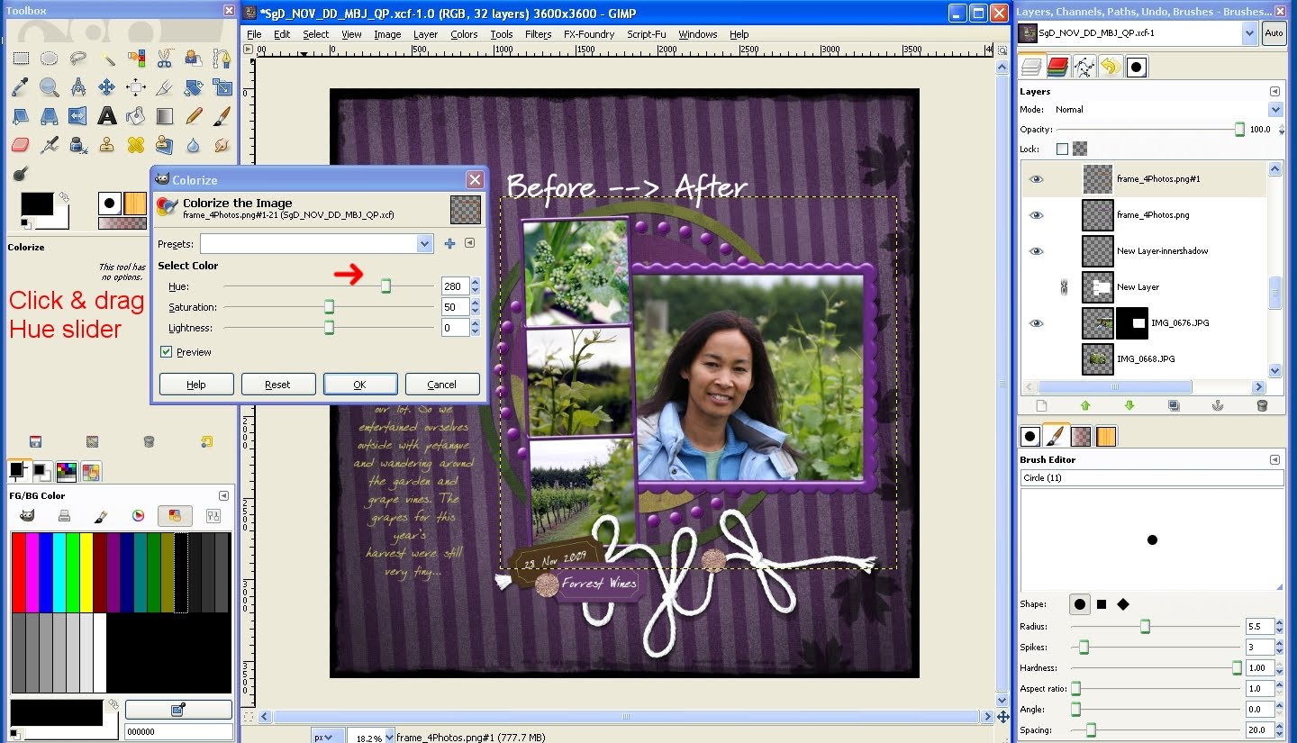Choose the Zoom magnifier tool
This screenshot has width=1297, height=743.
pos(50,87)
